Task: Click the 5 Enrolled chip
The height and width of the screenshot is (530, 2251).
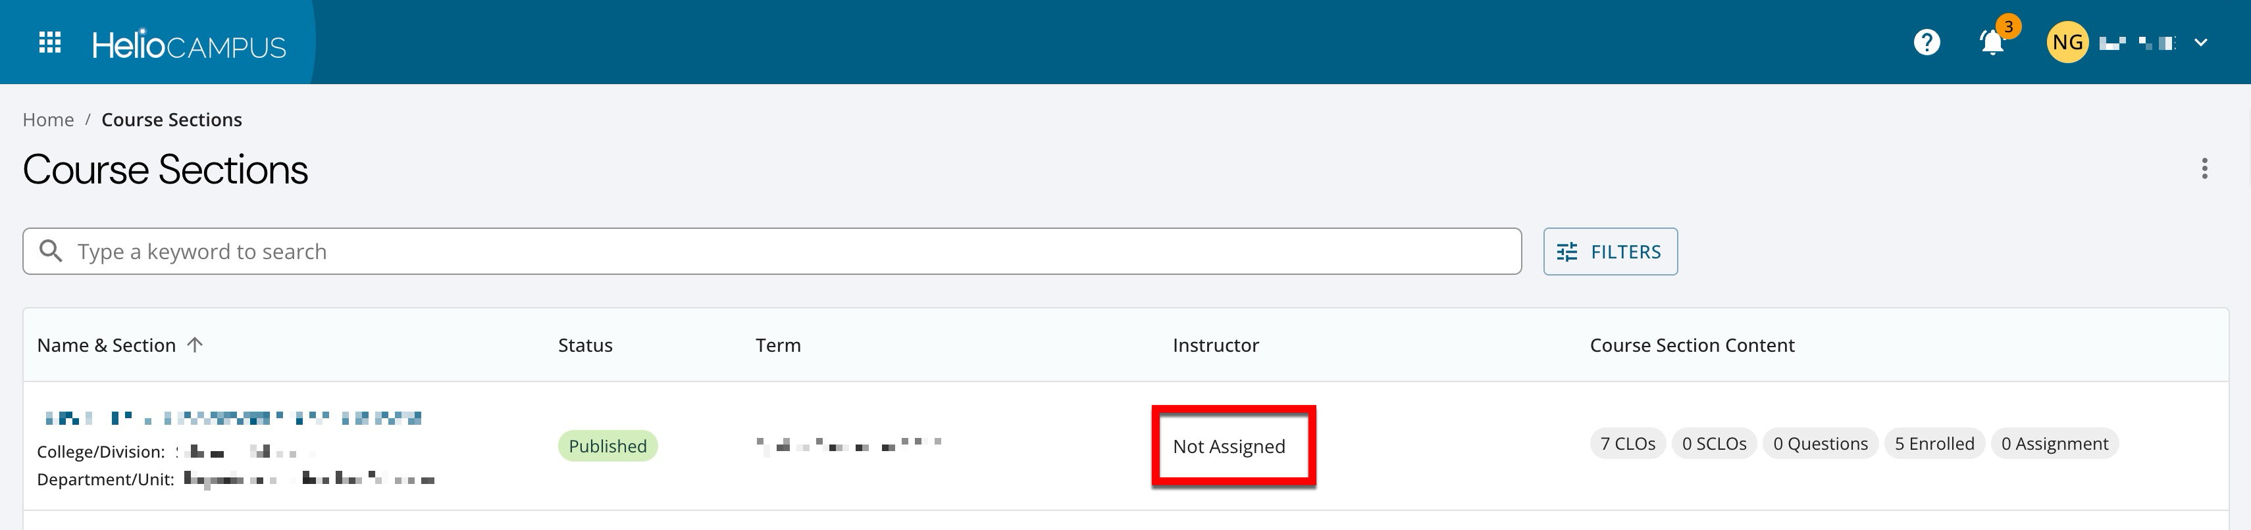Action: (1934, 444)
